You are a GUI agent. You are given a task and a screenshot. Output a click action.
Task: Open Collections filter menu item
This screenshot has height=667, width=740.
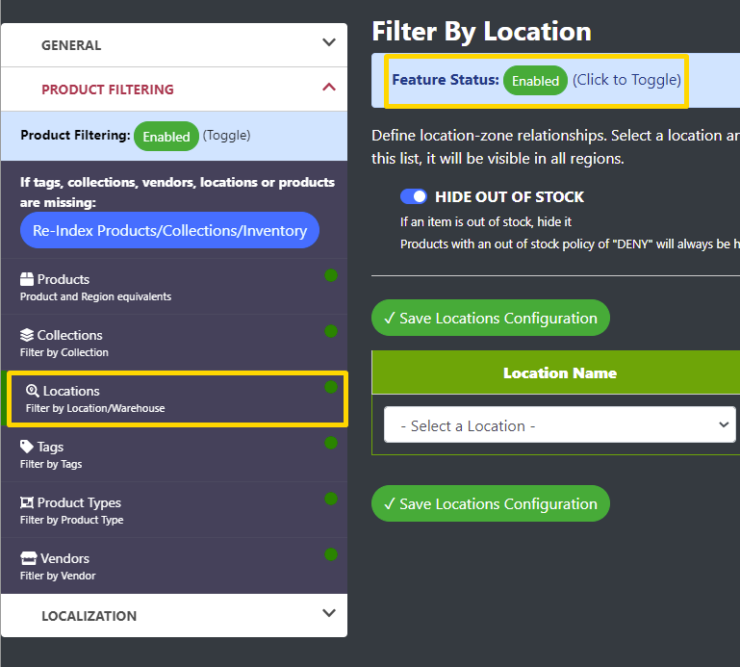pyautogui.click(x=174, y=343)
